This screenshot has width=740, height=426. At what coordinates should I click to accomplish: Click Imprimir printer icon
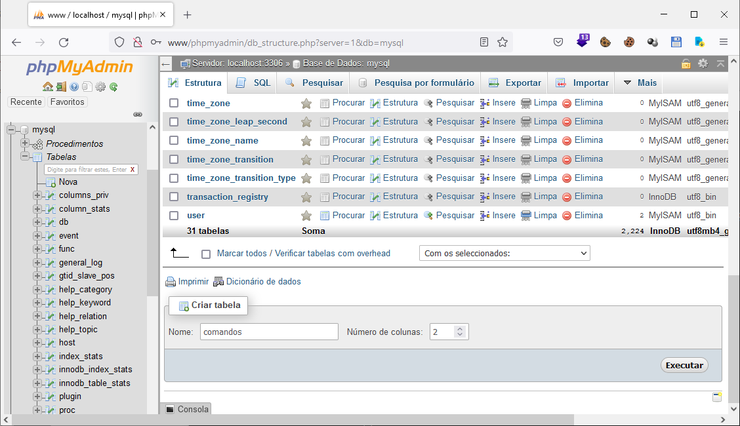tap(171, 282)
